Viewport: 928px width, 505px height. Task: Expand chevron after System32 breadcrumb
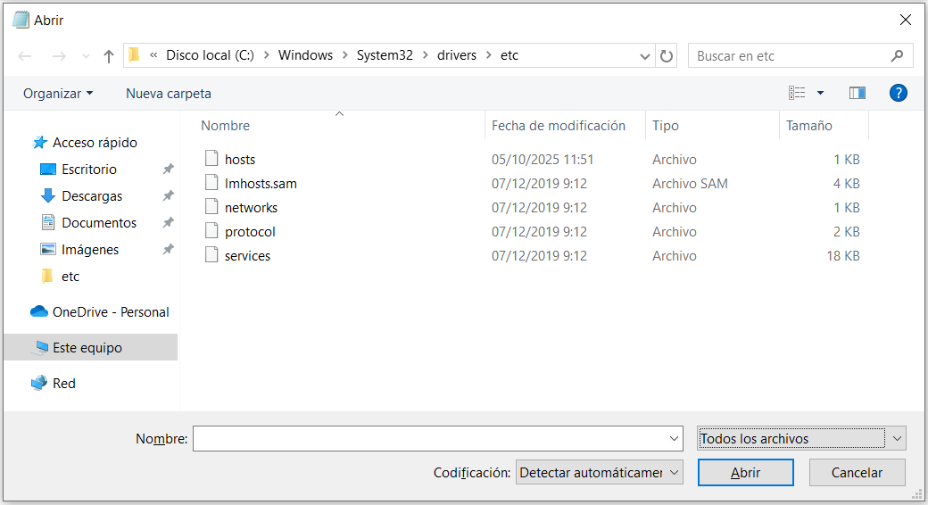pyautogui.click(x=425, y=55)
